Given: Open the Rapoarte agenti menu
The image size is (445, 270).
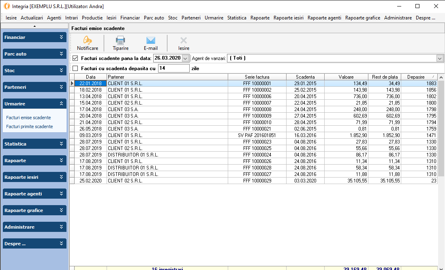Looking at the screenshot, I should tap(324, 18).
